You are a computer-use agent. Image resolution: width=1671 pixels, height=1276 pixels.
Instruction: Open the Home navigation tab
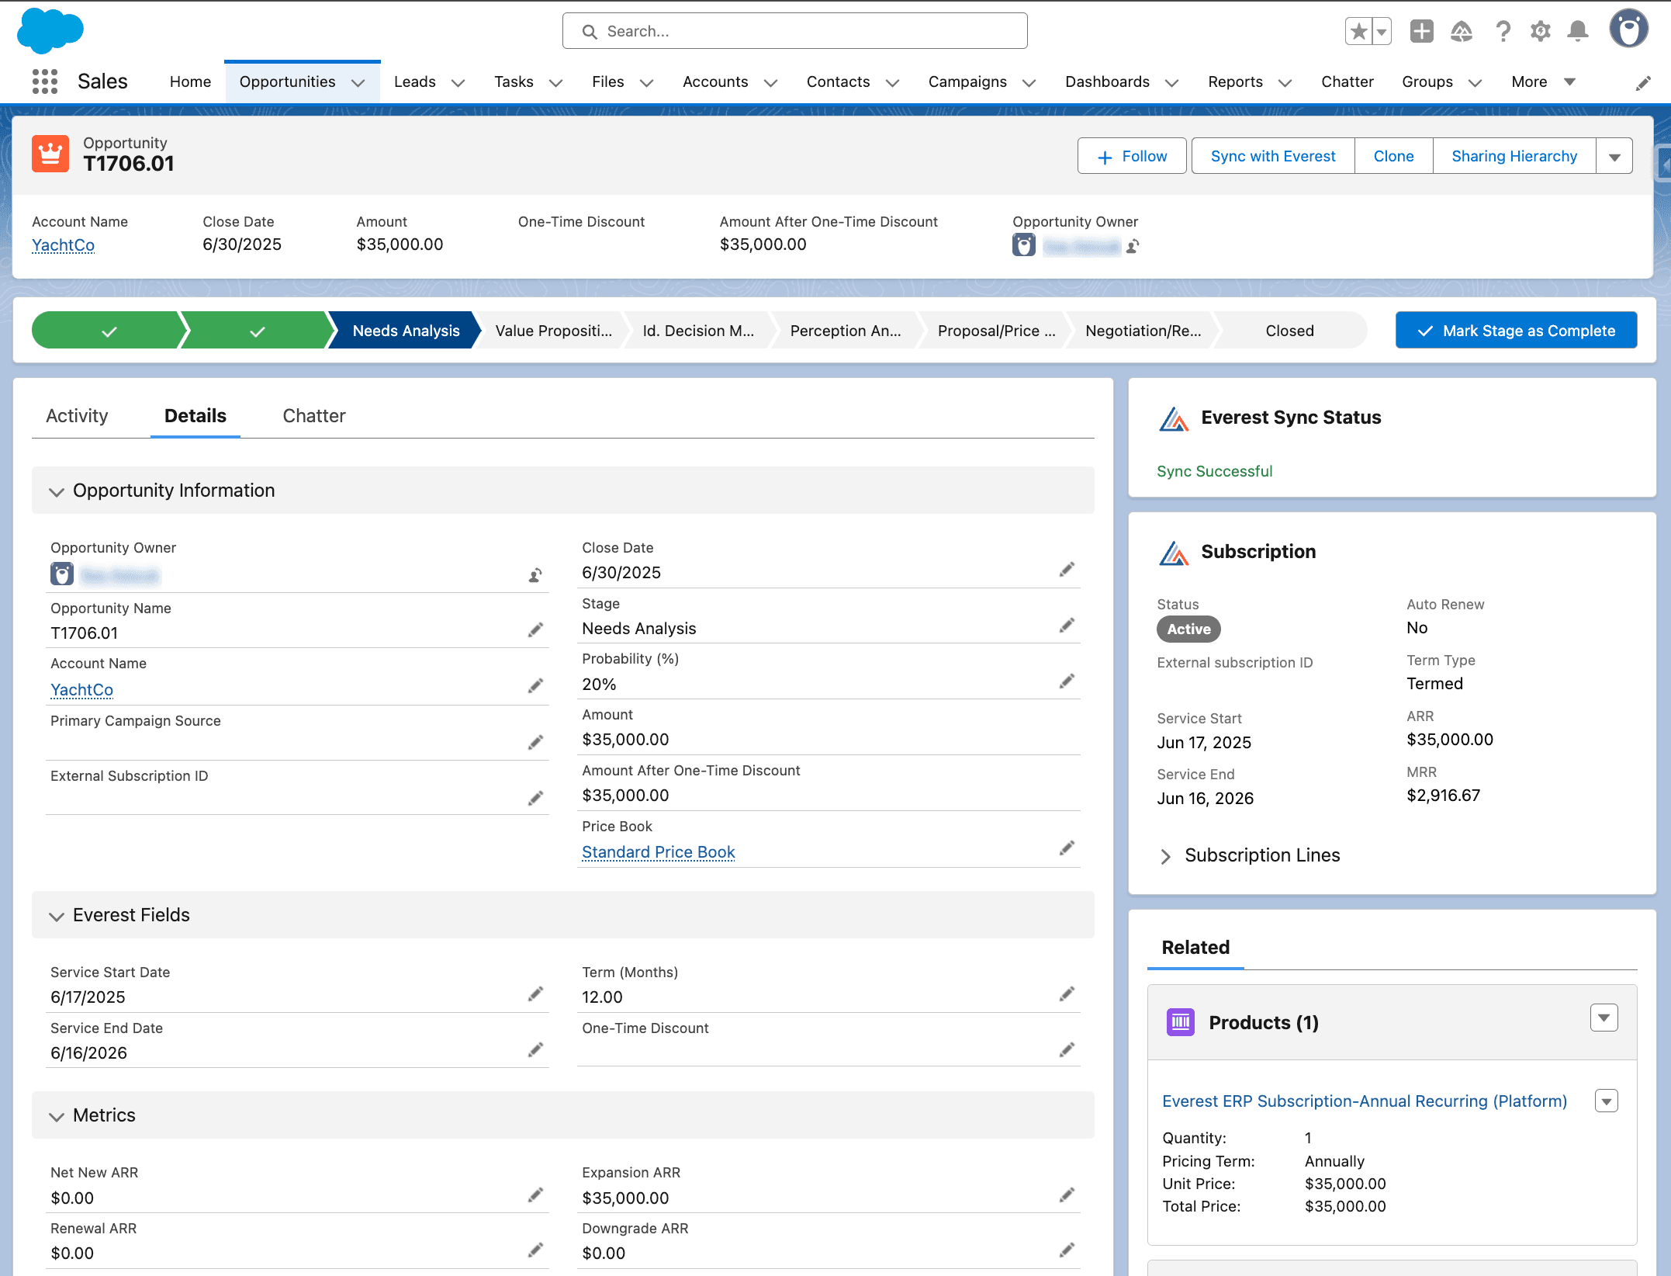tap(190, 81)
